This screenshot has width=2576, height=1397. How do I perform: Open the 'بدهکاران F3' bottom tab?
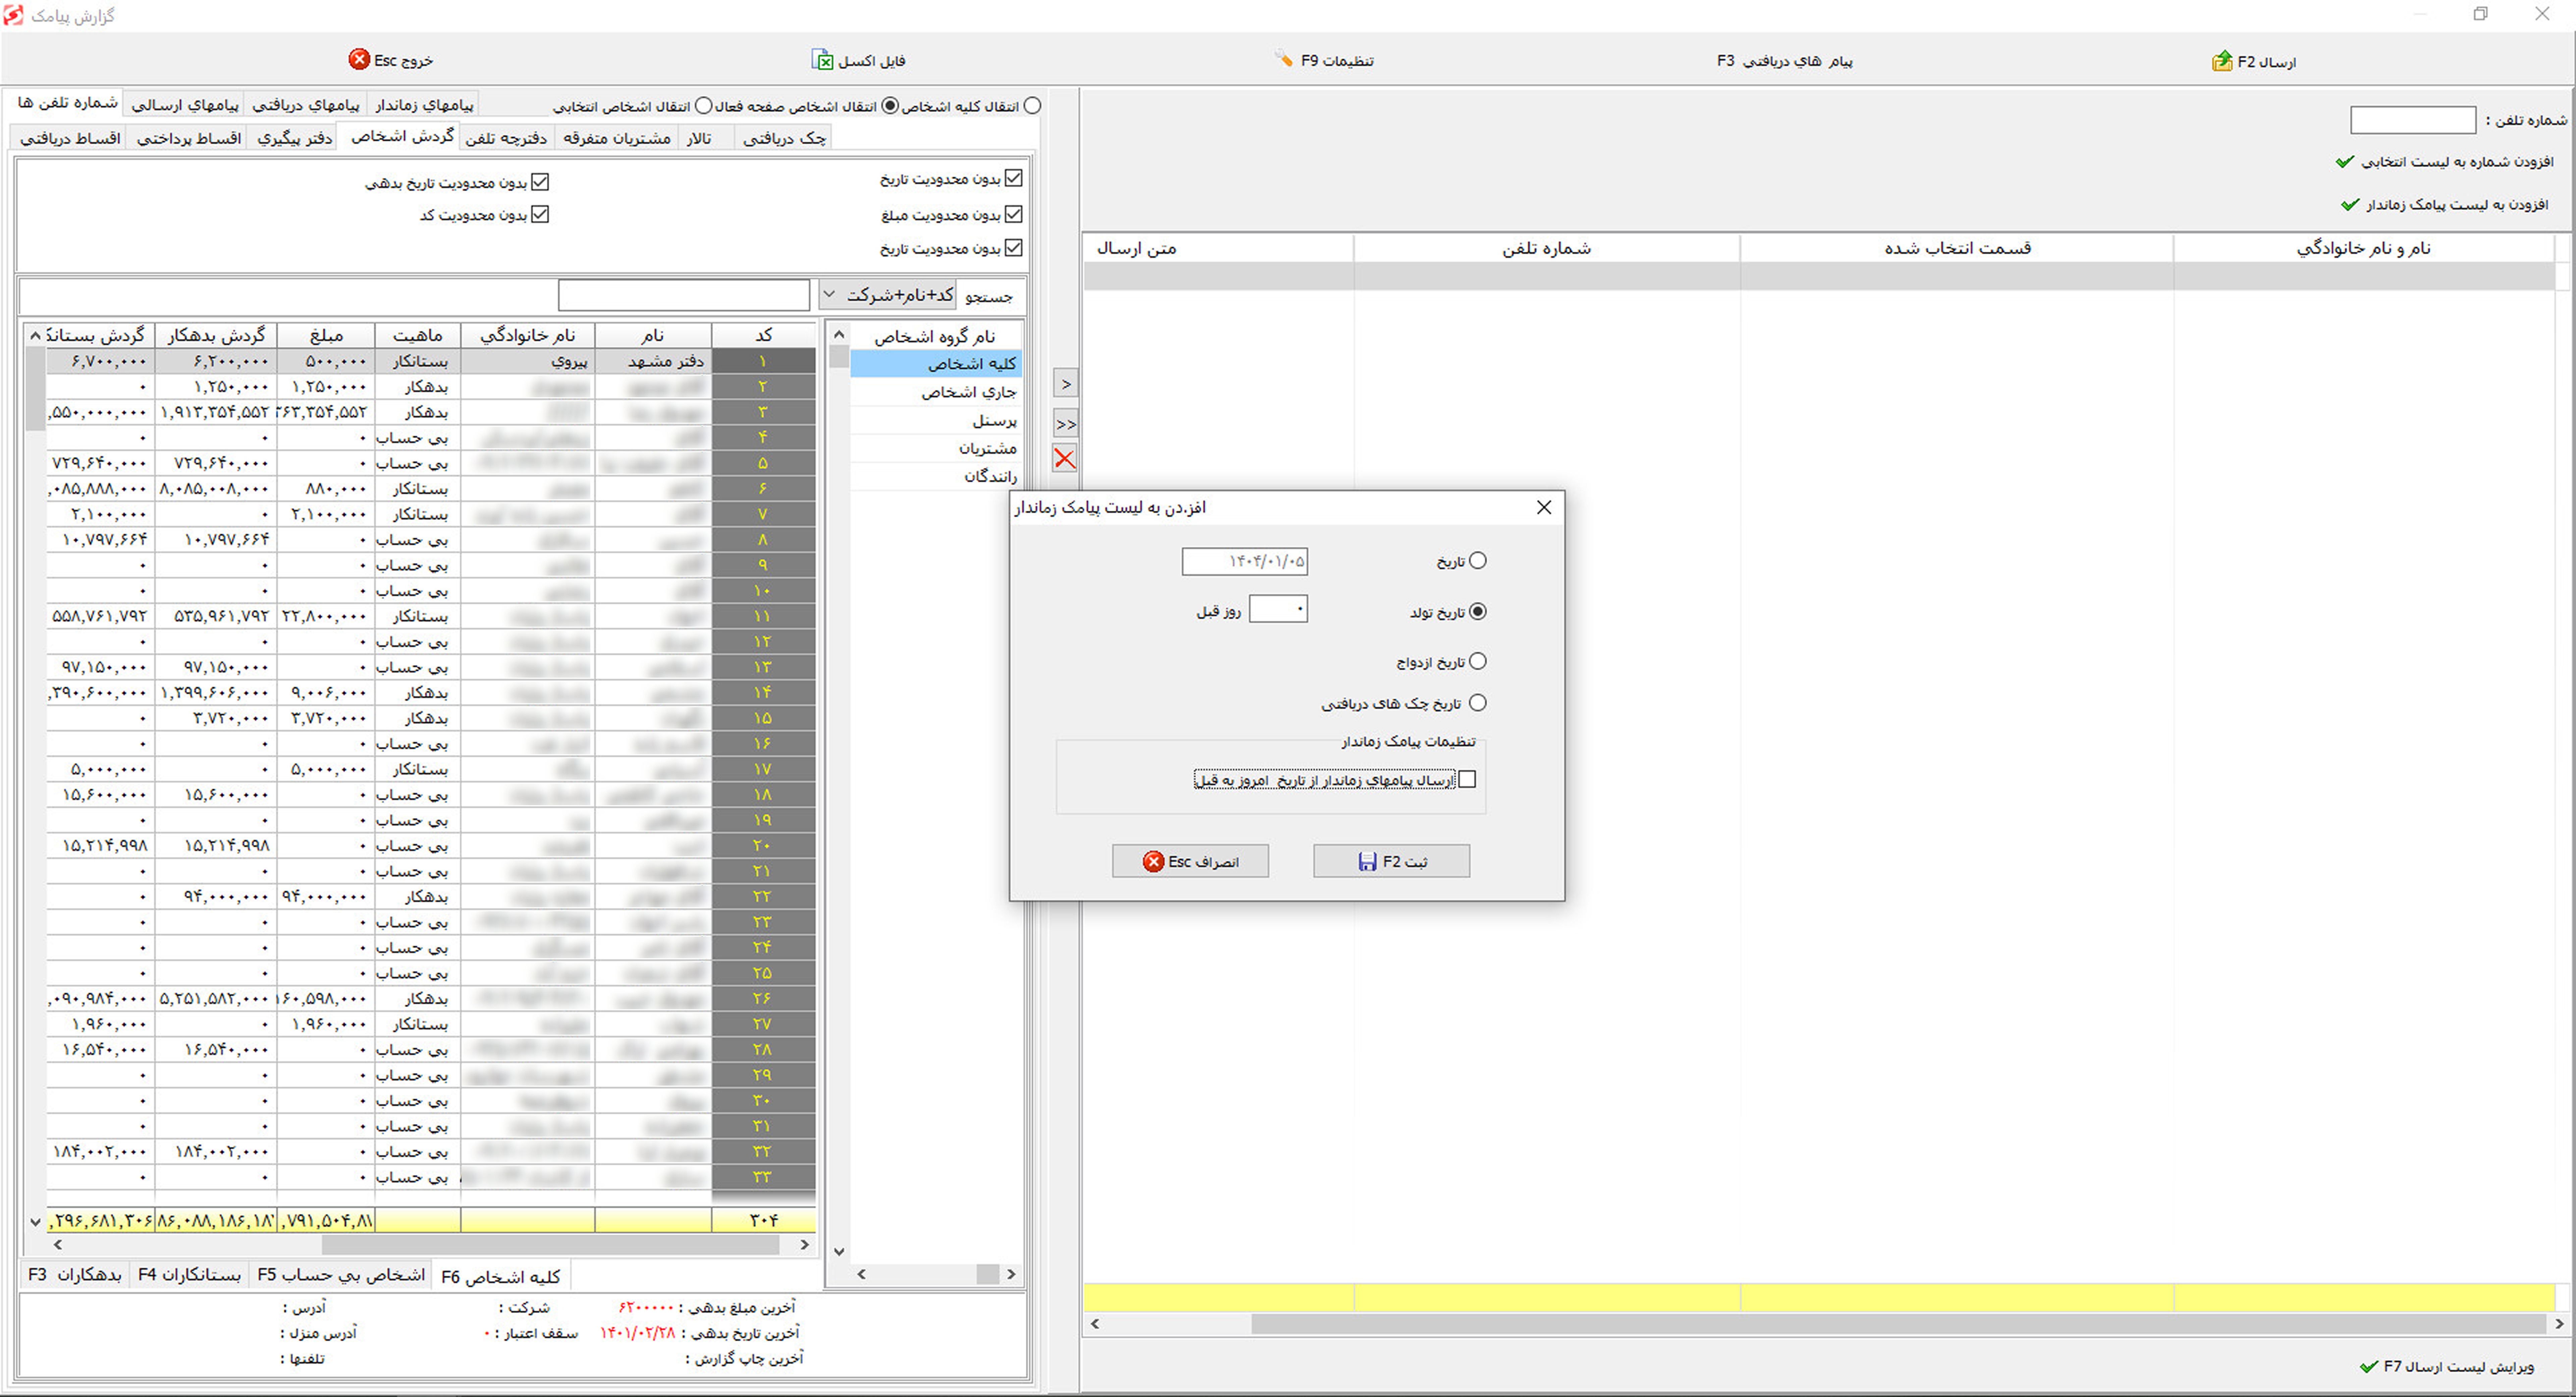[x=75, y=1275]
